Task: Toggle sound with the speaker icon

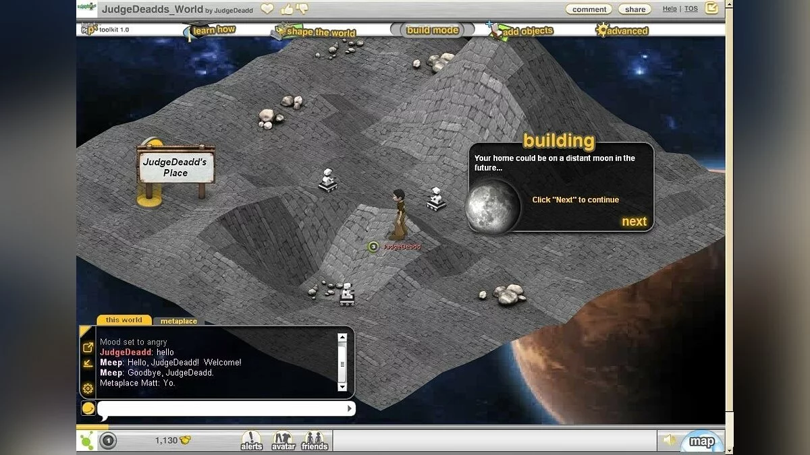Action: pyautogui.click(x=668, y=441)
